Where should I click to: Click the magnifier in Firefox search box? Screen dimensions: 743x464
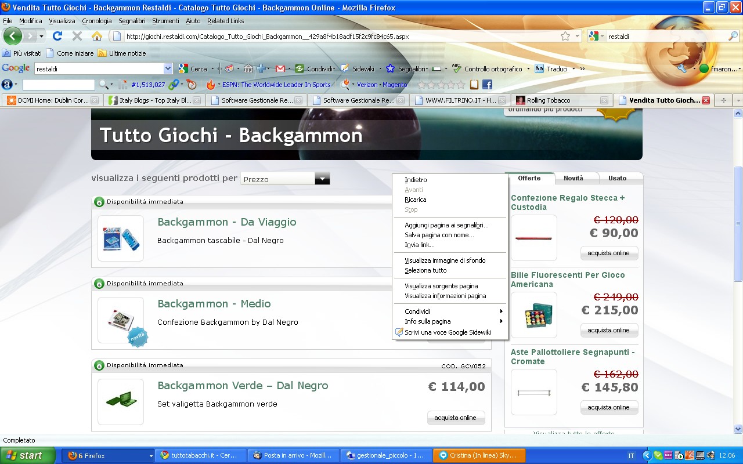(733, 36)
